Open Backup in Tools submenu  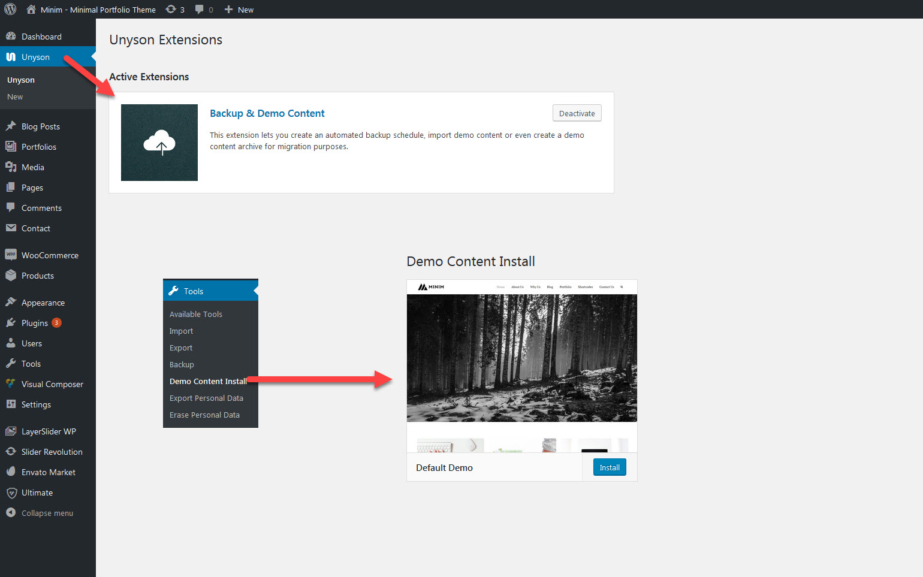tap(182, 364)
